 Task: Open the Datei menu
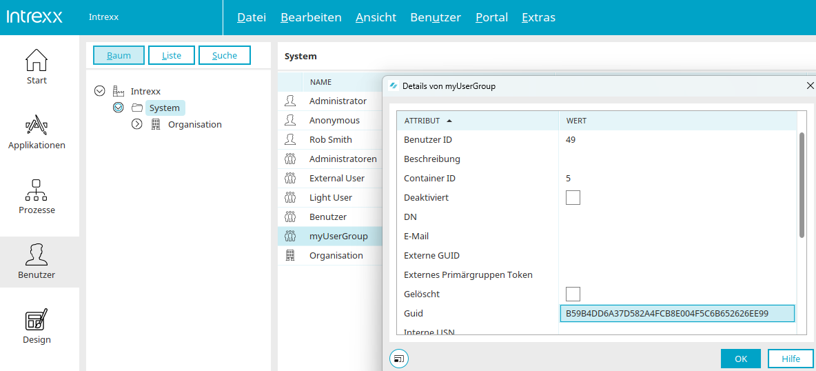(x=252, y=17)
